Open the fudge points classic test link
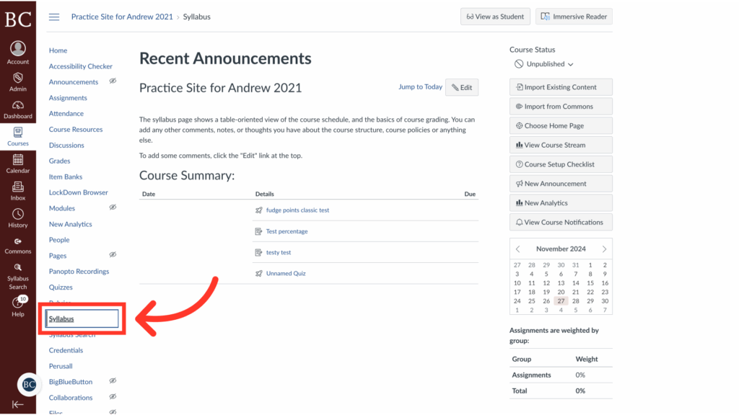 [x=297, y=210]
